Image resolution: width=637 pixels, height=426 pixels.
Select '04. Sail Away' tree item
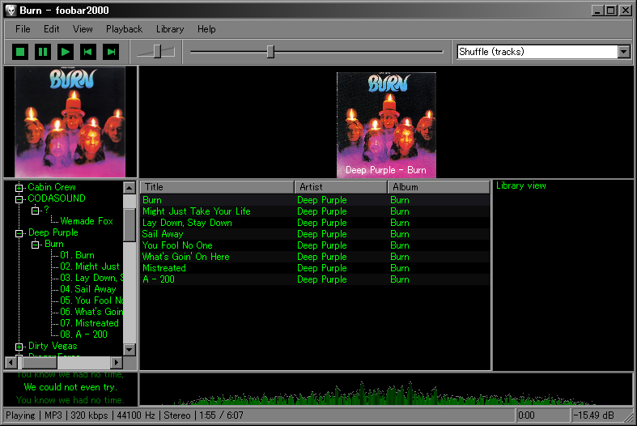[88, 289]
